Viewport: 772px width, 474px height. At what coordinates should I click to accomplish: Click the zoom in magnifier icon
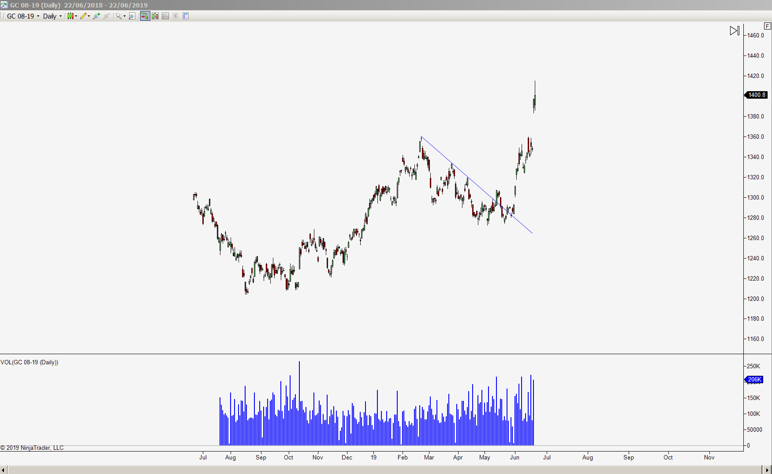(97, 16)
